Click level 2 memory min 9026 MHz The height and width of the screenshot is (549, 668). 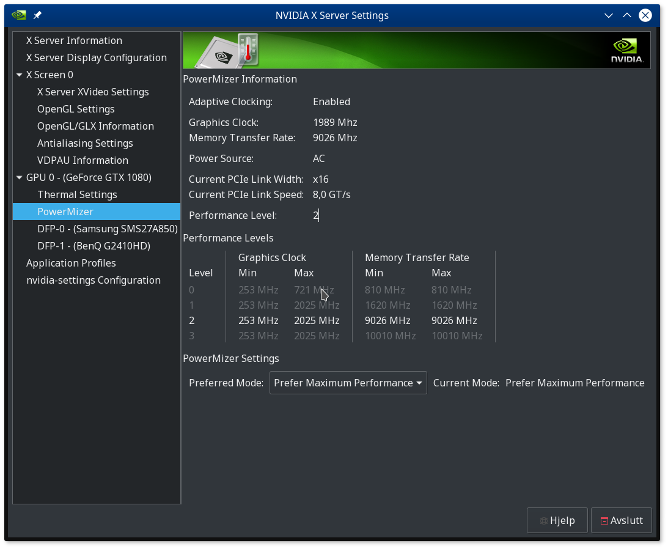pos(387,320)
